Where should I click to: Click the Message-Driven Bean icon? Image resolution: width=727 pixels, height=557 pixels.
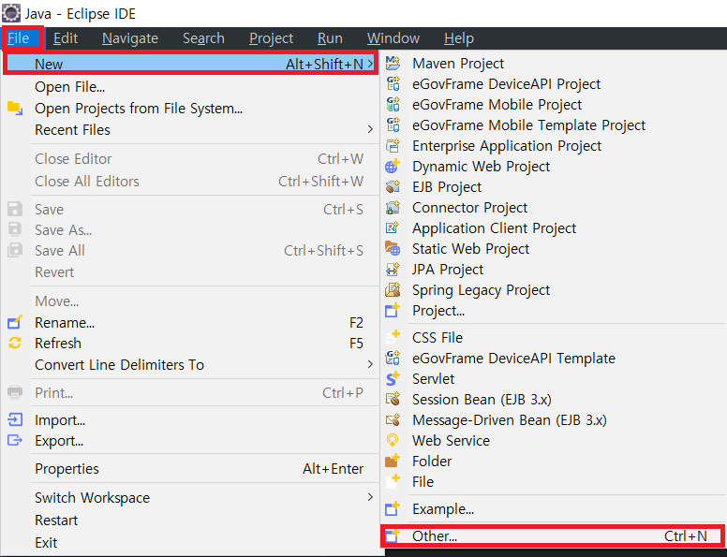393,419
